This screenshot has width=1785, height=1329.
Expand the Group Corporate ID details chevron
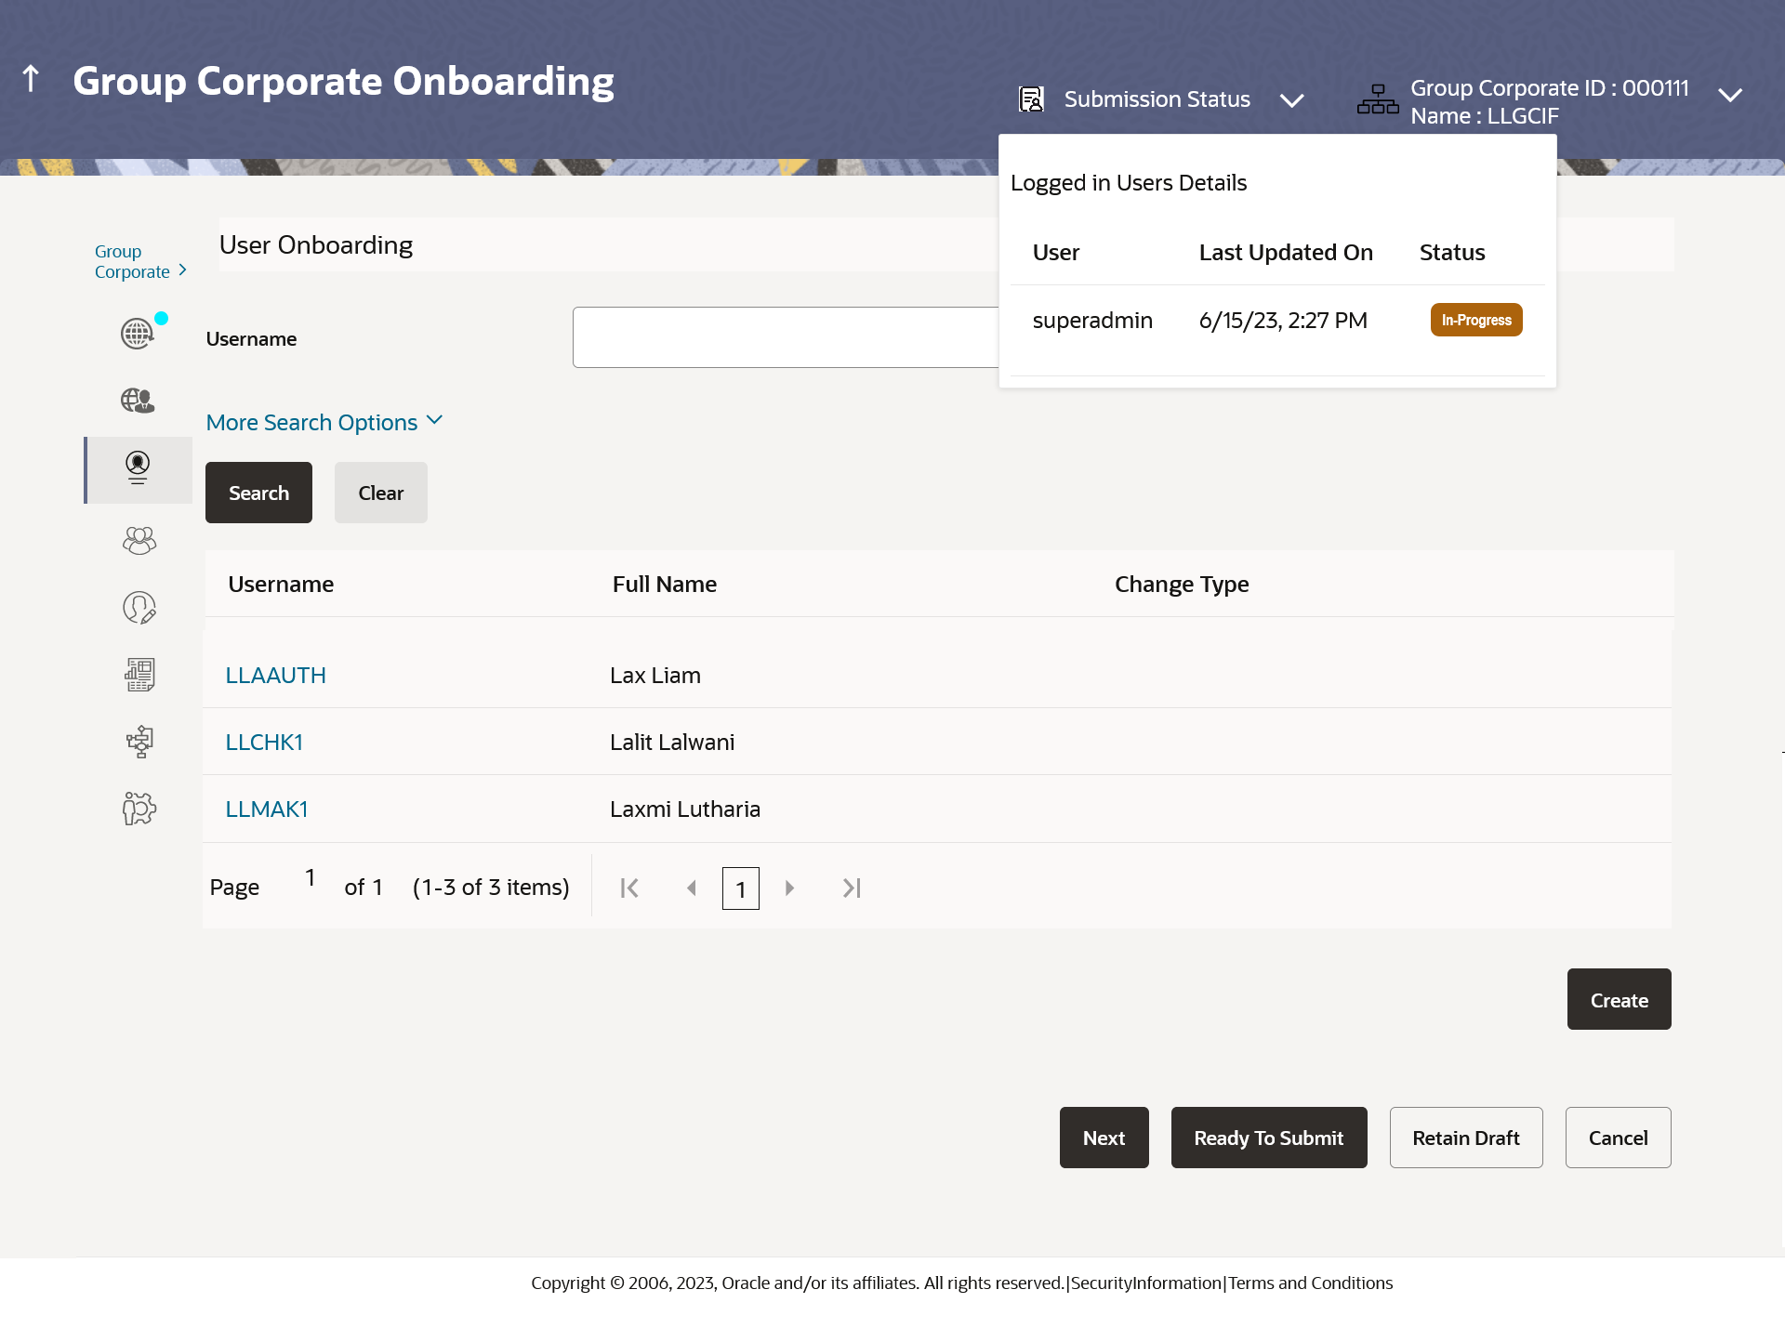[1729, 96]
